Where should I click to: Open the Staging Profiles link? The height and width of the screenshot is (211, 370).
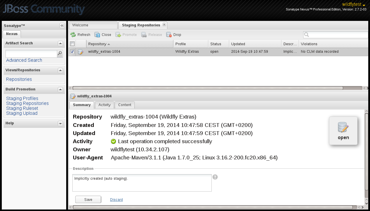point(22,99)
